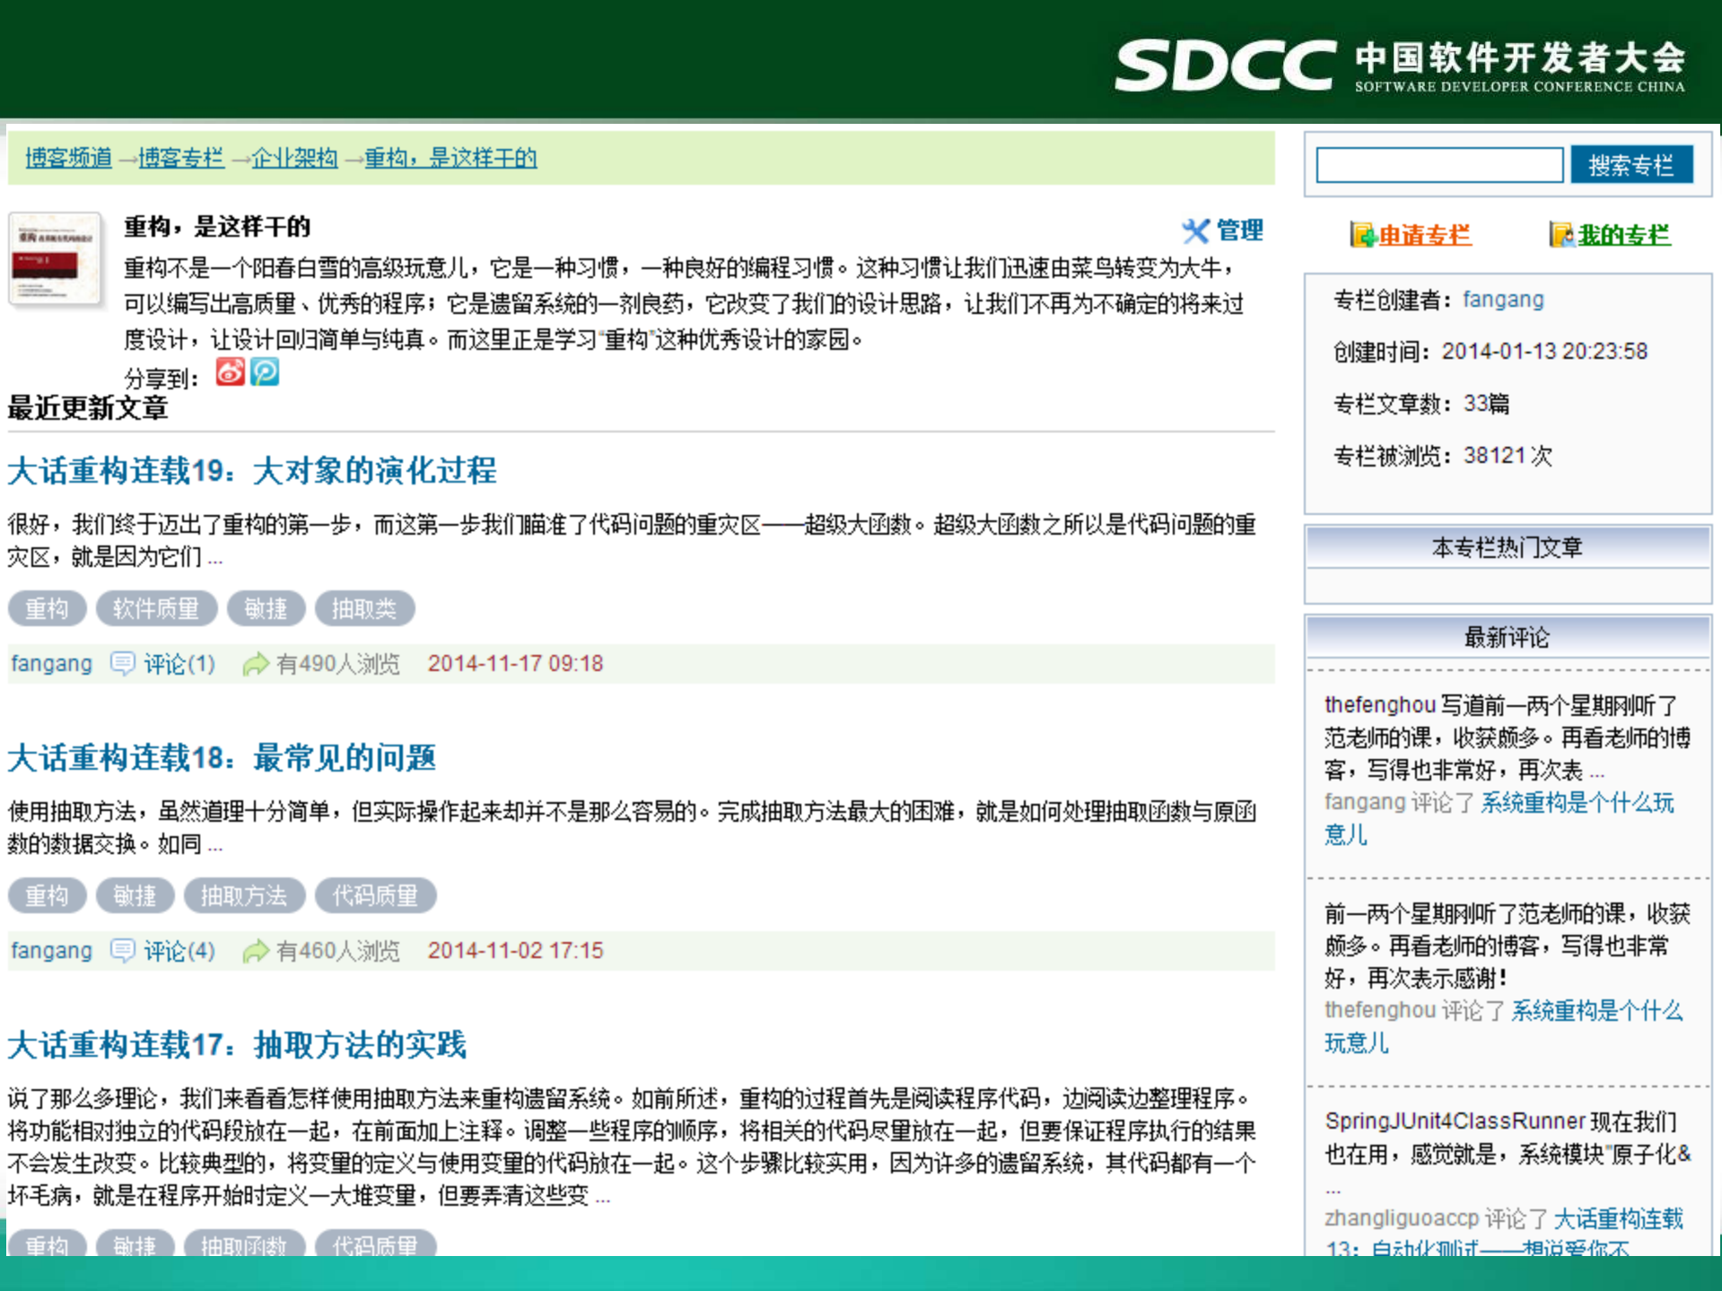This screenshot has height=1291, width=1722.
Task: Open the book cover thumbnail
Action: click(56, 258)
